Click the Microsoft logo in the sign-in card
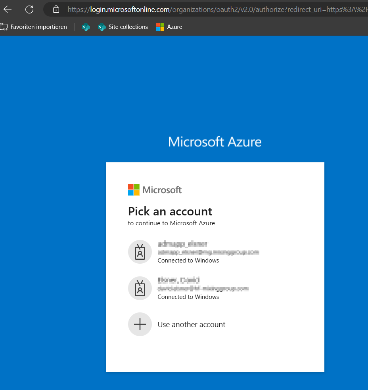Screen dimensions: 368x390 point(155,190)
